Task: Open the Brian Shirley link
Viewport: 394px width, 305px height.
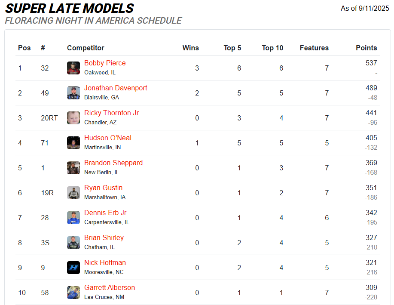Action: (104, 238)
